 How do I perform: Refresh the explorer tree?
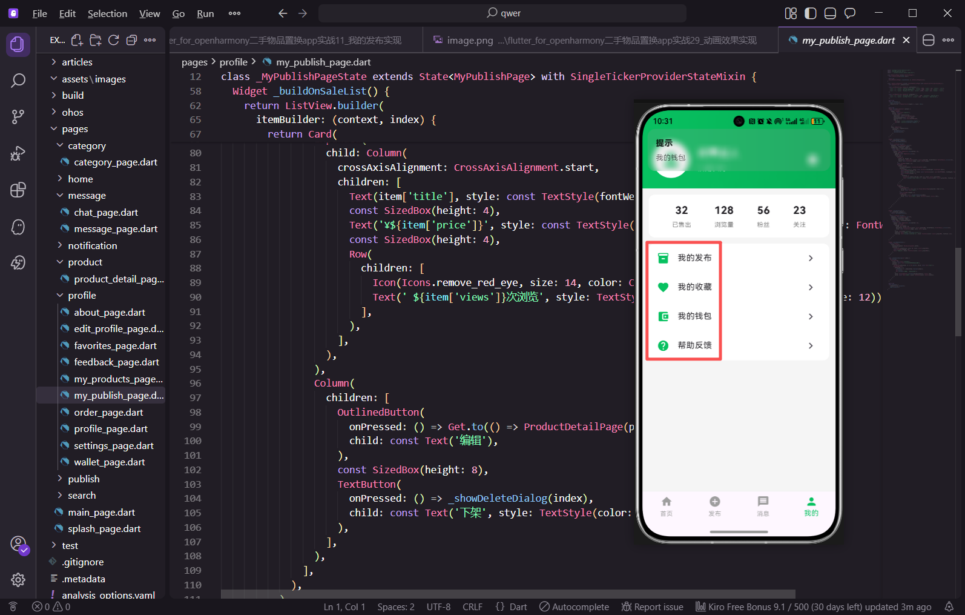(x=113, y=40)
